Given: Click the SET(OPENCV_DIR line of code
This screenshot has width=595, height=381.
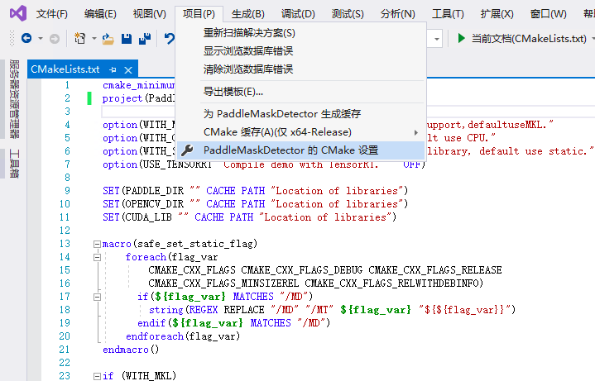Looking at the screenshot, I should pos(255,204).
